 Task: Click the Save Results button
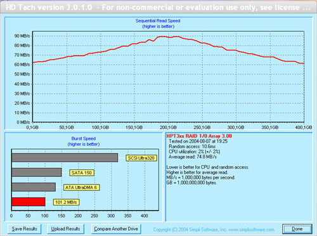(24, 229)
